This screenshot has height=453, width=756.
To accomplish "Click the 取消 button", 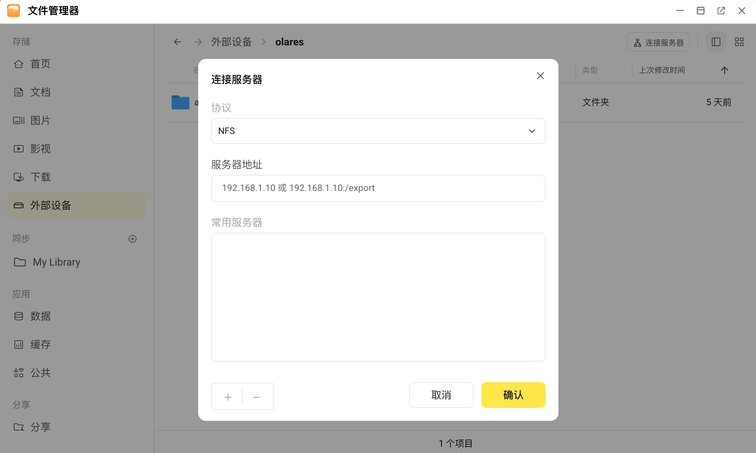I will tap(441, 395).
